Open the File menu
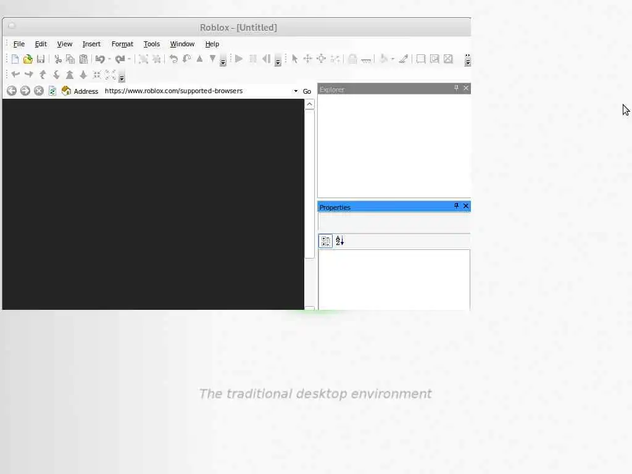 [19, 44]
